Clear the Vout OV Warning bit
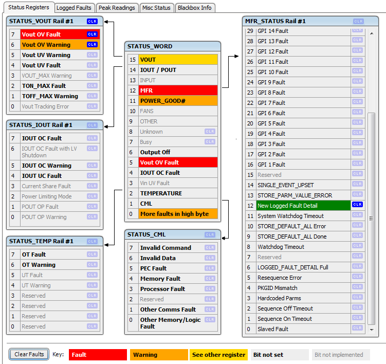The height and width of the screenshot is (364, 386). 92,45
